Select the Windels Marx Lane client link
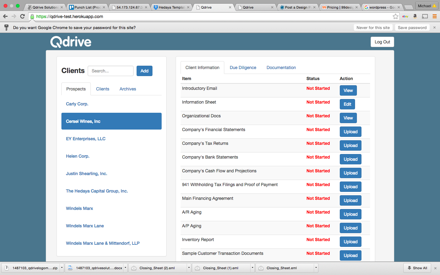The height and width of the screenshot is (275, 440). pyautogui.click(x=85, y=226)
